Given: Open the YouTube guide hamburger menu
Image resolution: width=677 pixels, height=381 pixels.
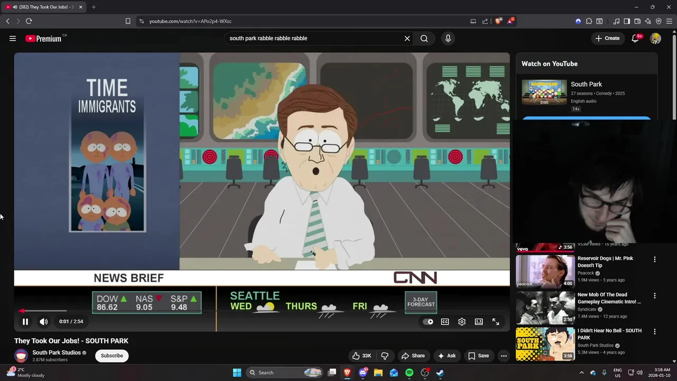Looking at the screenshot, I should [x=13, y=38].
